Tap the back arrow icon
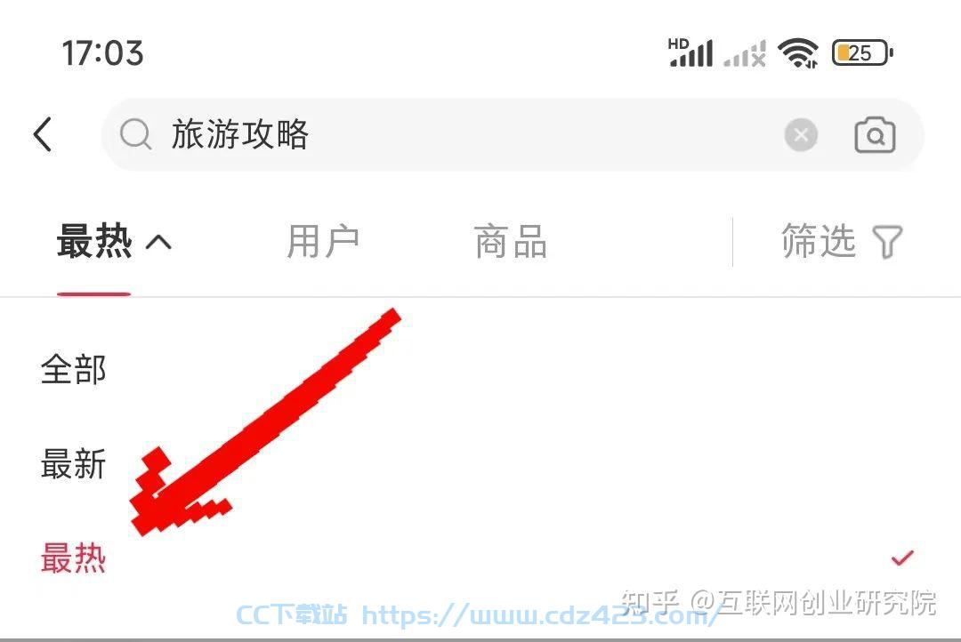 pyautogui.click(x=43, y=134)
